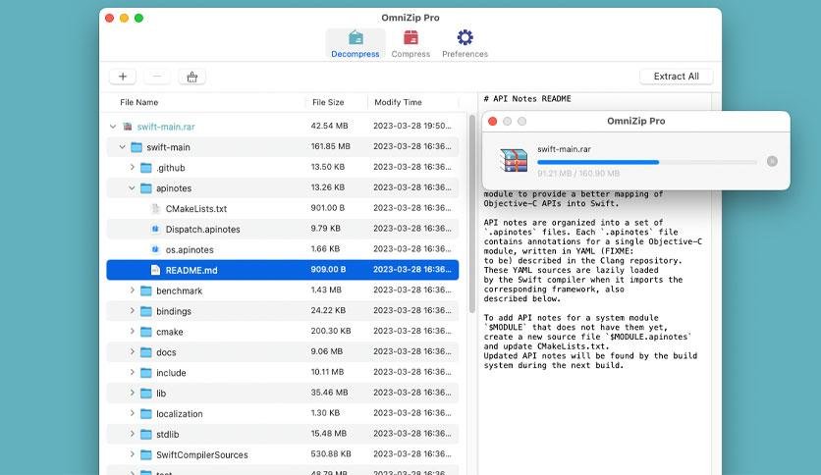The width and height of the screenshot is (821, 475).
Task: Collapse the swift-main.rar root entry
Action: click(x=113, y=126)
